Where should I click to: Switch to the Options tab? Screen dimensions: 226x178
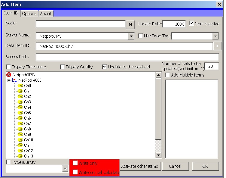coord(29,14)
